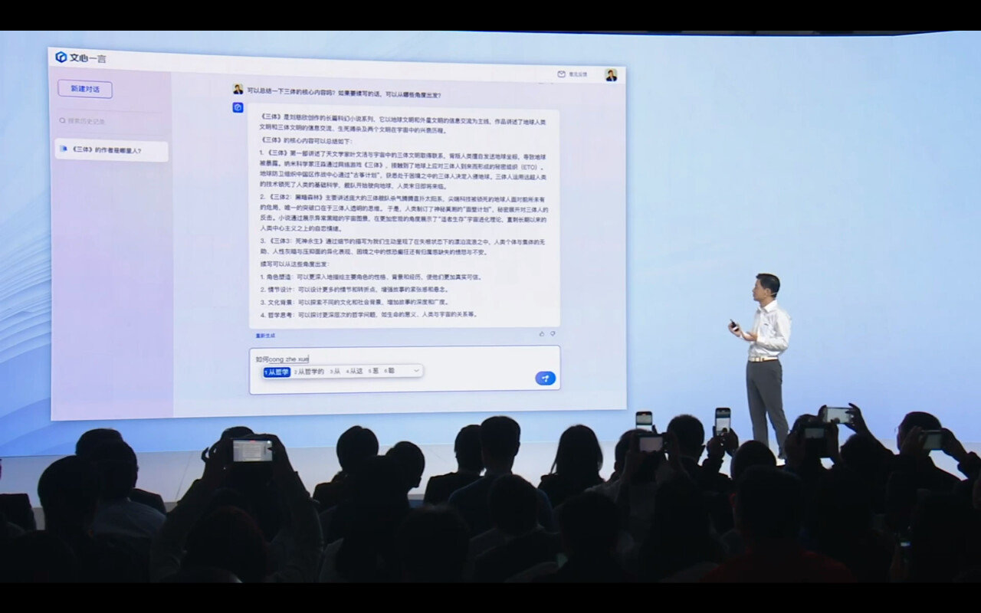
Task: Choose IME candidate 3 从
Action: tap(335, 372)
